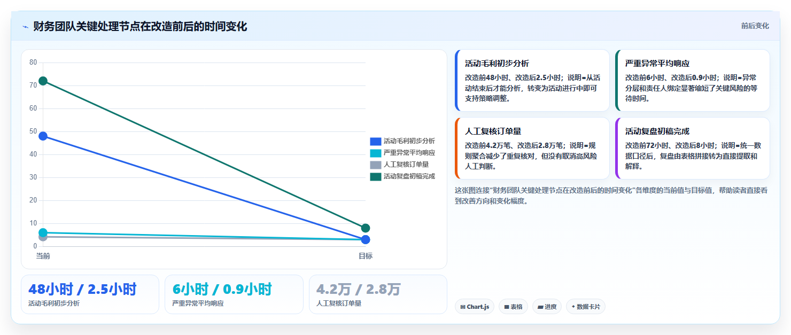Click the 数据卡片 tag chip
Viewport: 791px width, 335px height.
click(586, 307)
